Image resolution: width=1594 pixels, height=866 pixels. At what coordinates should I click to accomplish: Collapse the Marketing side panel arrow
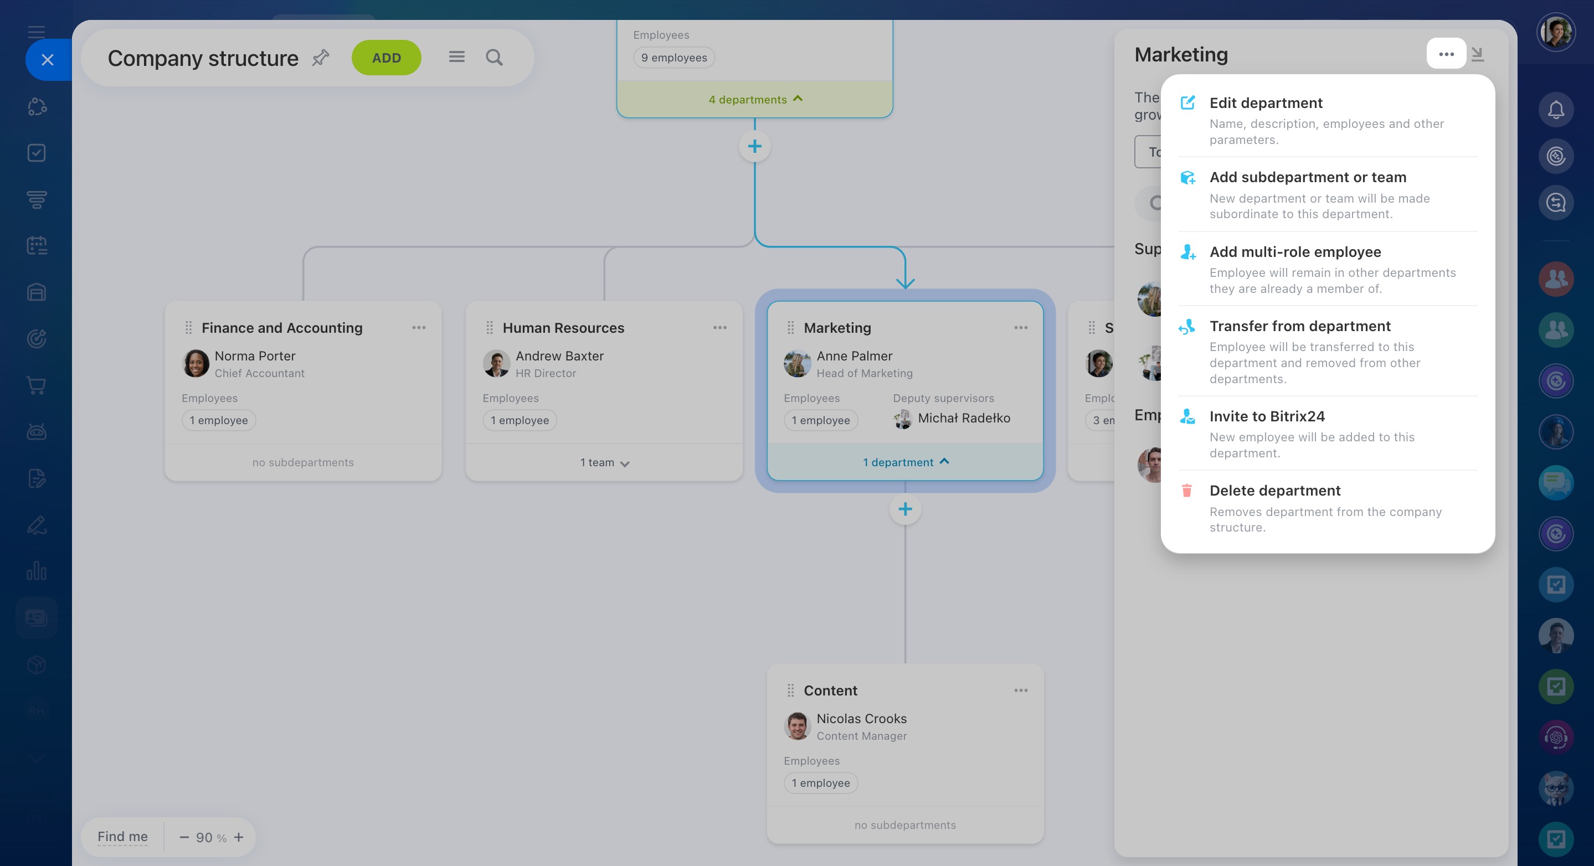coord(1478,54)
